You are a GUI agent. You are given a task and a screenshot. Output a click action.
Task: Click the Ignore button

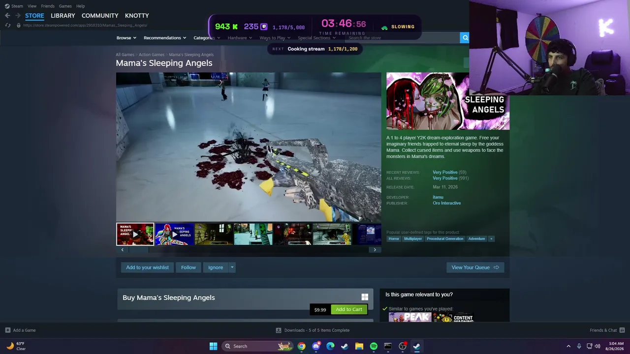216,267
